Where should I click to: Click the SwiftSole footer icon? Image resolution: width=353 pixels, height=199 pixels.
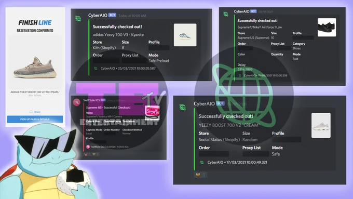88,147
